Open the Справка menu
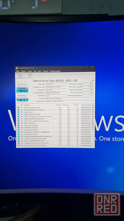The height and width of the screenshot is (221, 124). tap(45, 71)
